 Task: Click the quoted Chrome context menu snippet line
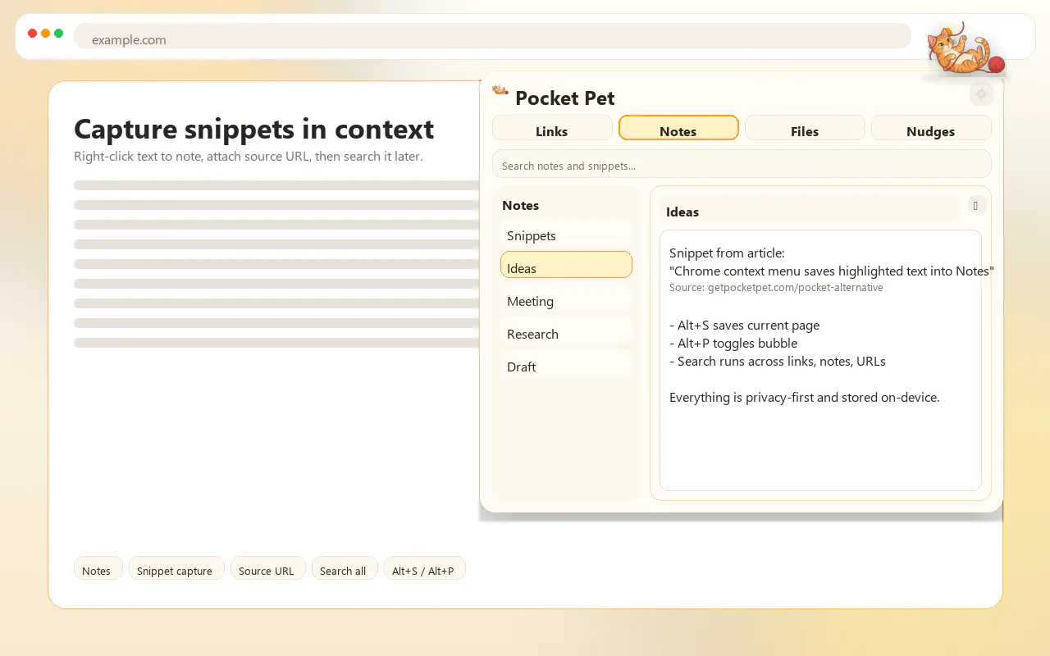click(x=832, y=271)
